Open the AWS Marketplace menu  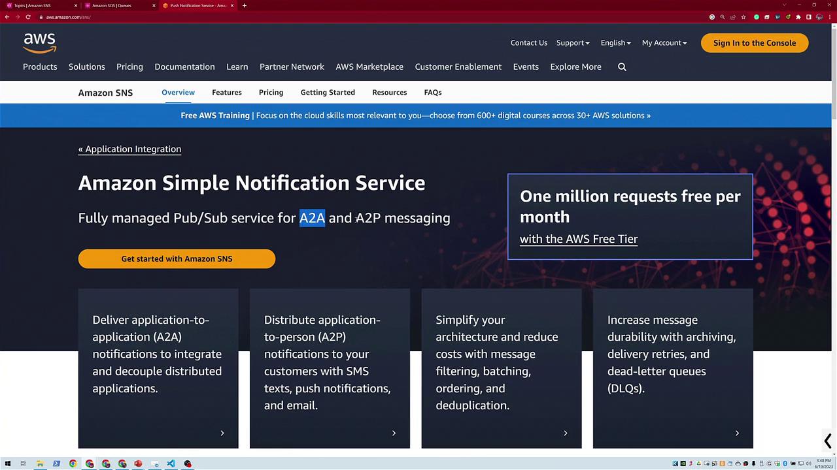point(369,67)
